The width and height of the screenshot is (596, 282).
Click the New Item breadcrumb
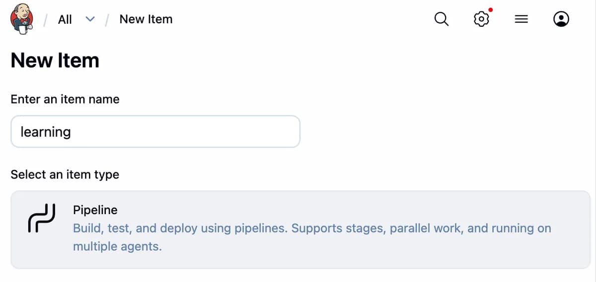(146, 19)
